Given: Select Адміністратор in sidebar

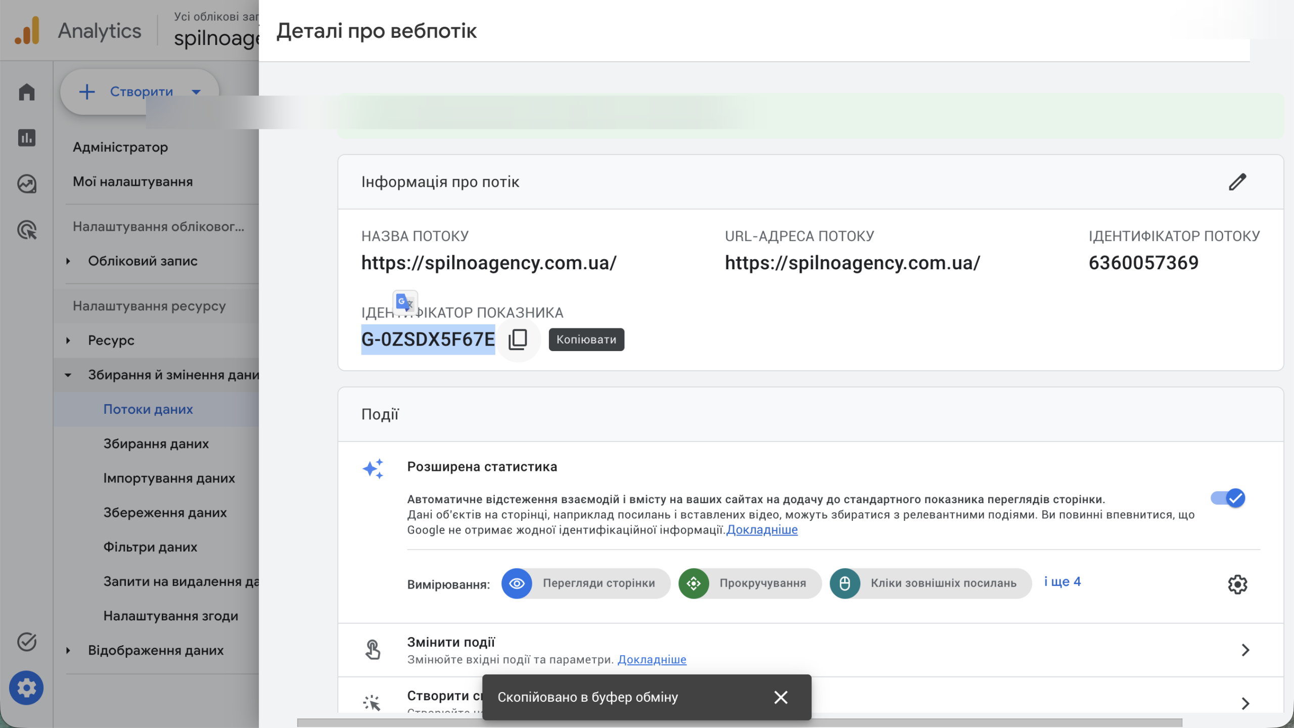Looking at the screenshot, I should point(120,147).
